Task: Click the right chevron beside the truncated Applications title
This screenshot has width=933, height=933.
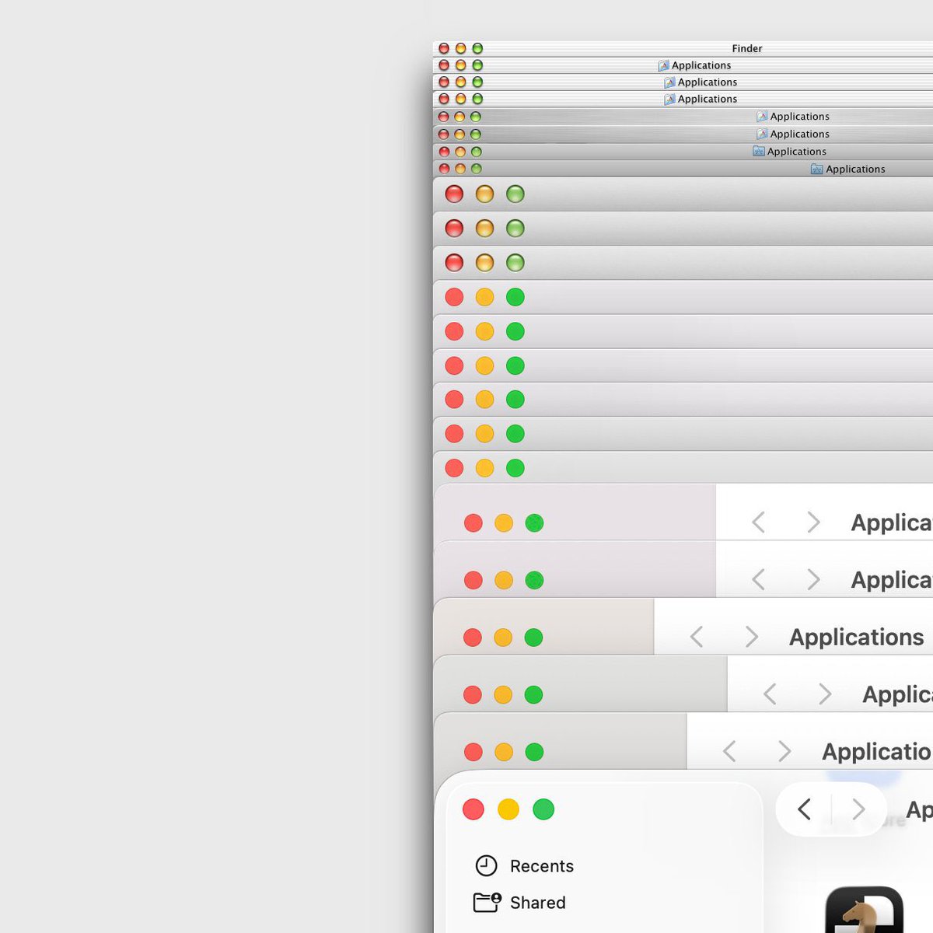Action: tap(814, 522)
